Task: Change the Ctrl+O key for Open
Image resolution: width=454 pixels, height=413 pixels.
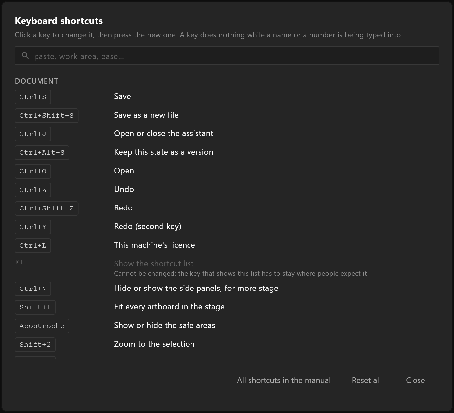Action: (33, 171)
